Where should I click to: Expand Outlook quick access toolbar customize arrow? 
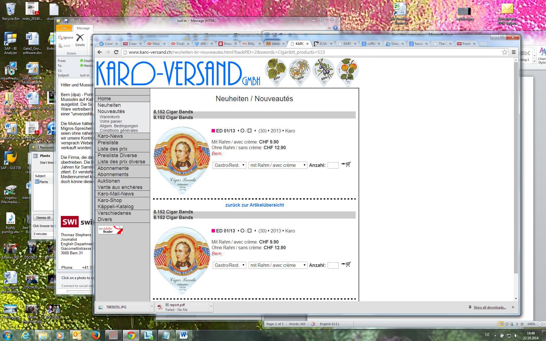pos(98,21)
